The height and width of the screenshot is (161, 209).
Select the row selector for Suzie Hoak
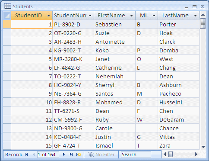(7, 33)
